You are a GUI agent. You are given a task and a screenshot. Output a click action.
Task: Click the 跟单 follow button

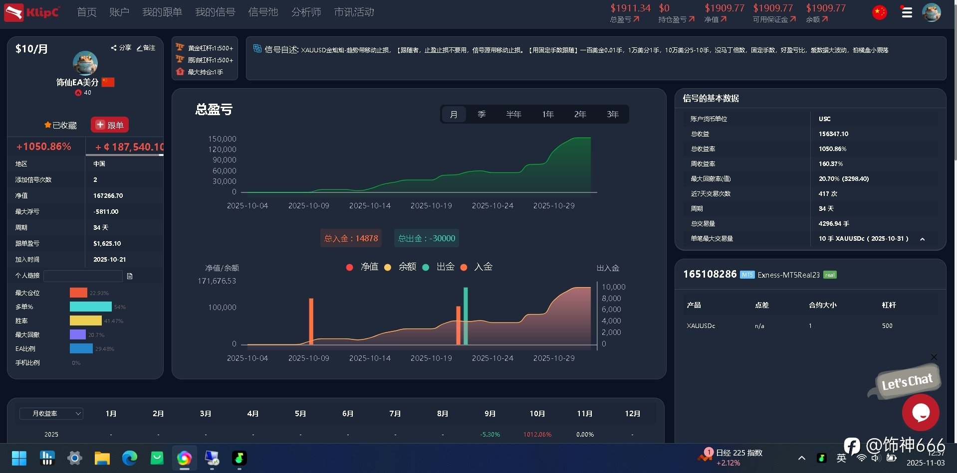[110, 125]
